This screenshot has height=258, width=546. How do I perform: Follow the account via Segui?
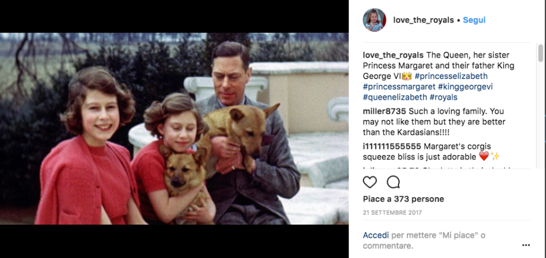[474, 20]
